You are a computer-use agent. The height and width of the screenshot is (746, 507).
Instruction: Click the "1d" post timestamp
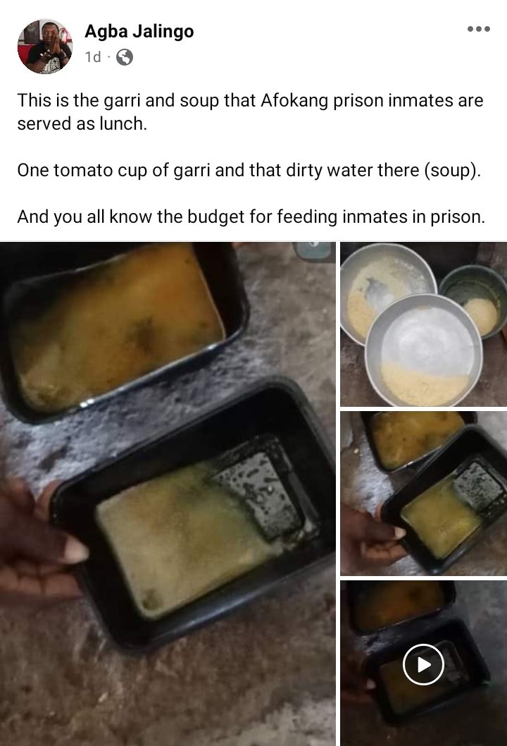pos(93,57)
